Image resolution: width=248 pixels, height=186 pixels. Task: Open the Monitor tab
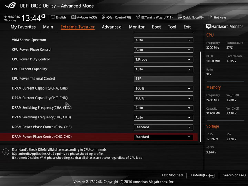tap(137, 27)
